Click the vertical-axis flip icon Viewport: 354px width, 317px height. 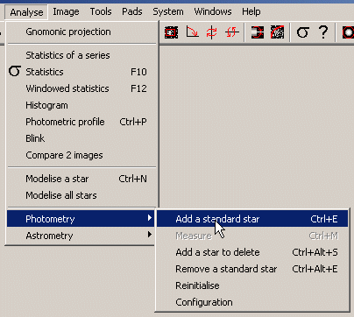tap(212, 32)
